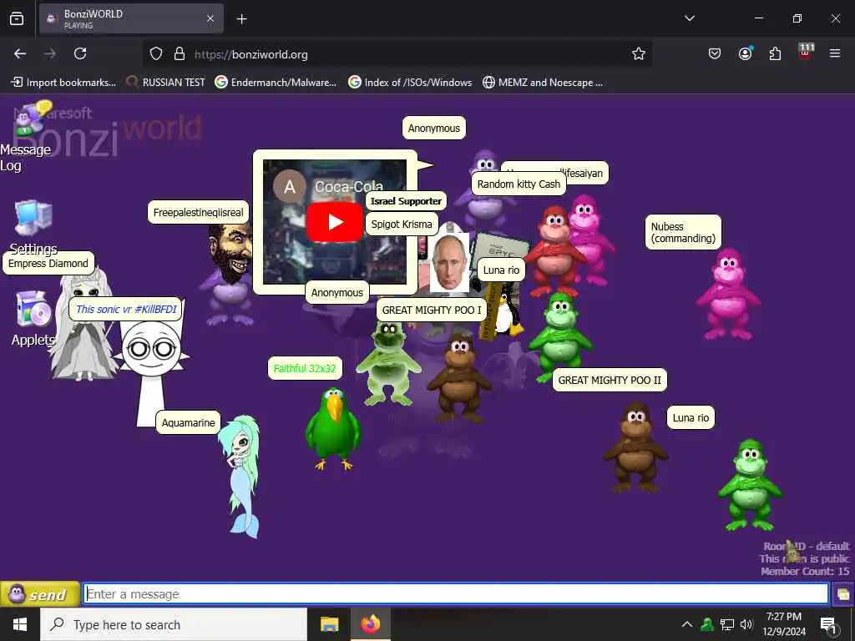The width and height of the screenshot is (855, 641).
Task: Click the send button
Action: (x=40, y=594)
